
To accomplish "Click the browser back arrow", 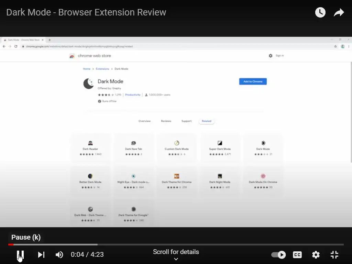I will tap(4, 46).
